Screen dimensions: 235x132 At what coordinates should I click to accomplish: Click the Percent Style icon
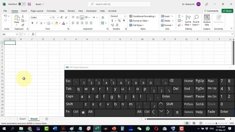119,21
